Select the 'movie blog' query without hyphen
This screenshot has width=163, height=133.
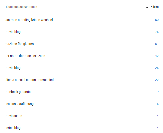(13, 68)
